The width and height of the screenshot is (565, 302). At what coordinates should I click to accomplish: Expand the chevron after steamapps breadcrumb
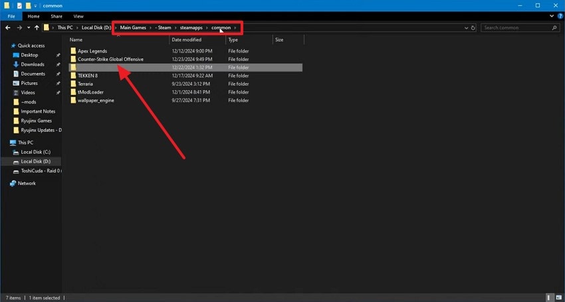pyautogui.click(x=207, y=28)
